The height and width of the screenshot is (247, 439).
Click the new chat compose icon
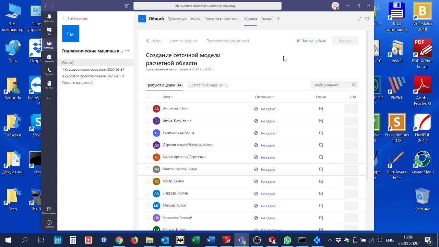click(x=127, y=6)
